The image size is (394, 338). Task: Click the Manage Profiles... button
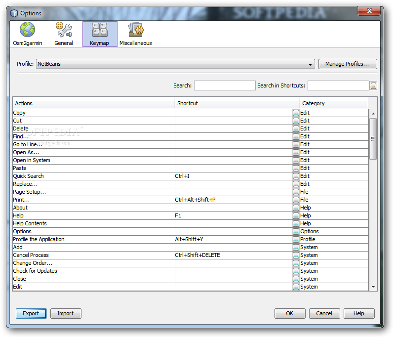[348, 64]
